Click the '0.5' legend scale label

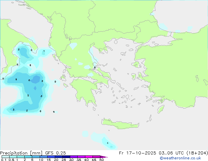11,160
